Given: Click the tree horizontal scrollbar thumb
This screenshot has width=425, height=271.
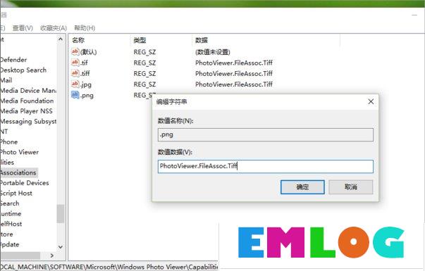Looking at the screenshot, I should pos(20,256).
